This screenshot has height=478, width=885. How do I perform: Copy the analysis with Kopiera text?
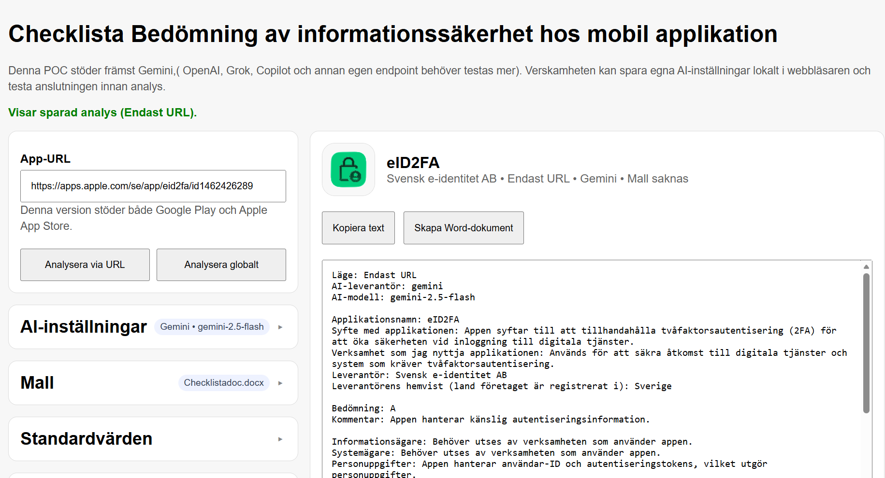click(x=358, y=228)
